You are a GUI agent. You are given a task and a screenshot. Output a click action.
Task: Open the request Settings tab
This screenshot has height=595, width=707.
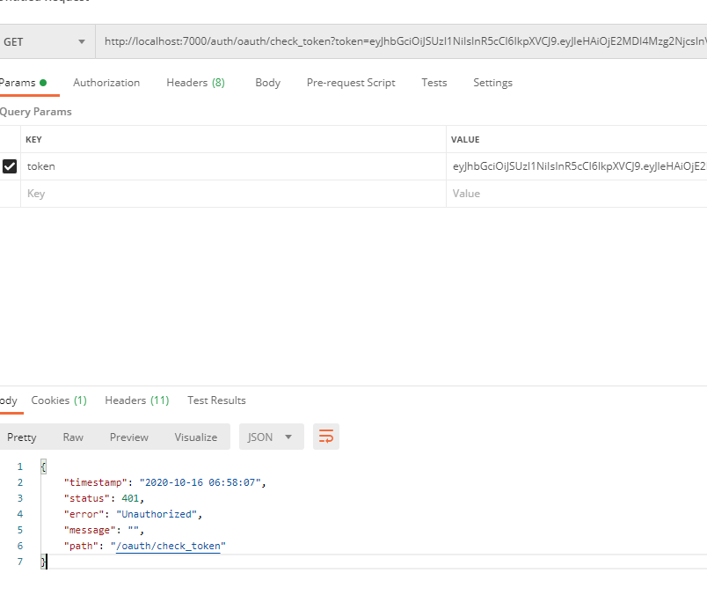(492, 83)
